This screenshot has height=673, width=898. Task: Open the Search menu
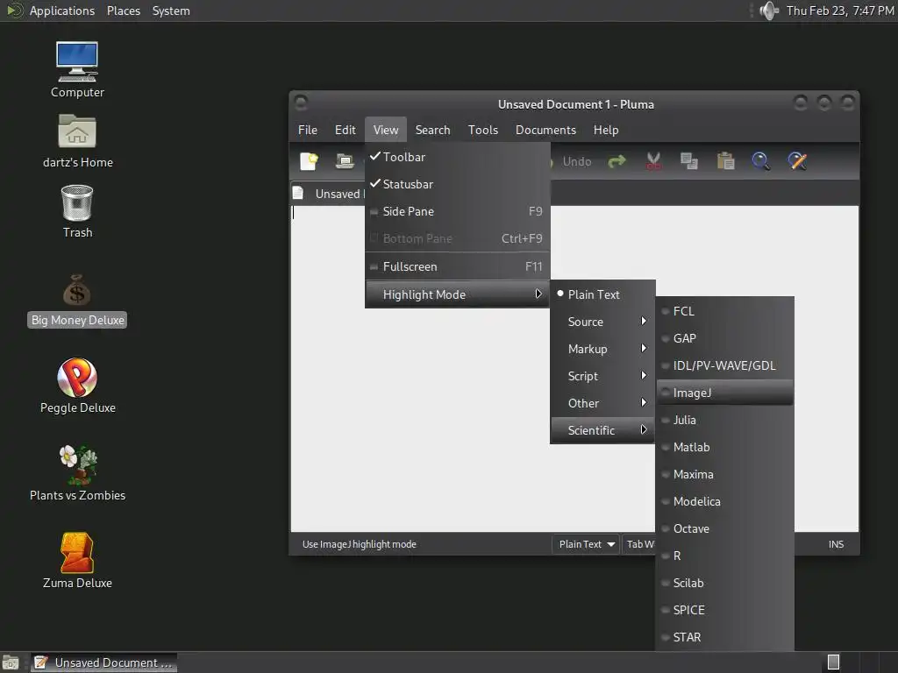tap(432, 130)
